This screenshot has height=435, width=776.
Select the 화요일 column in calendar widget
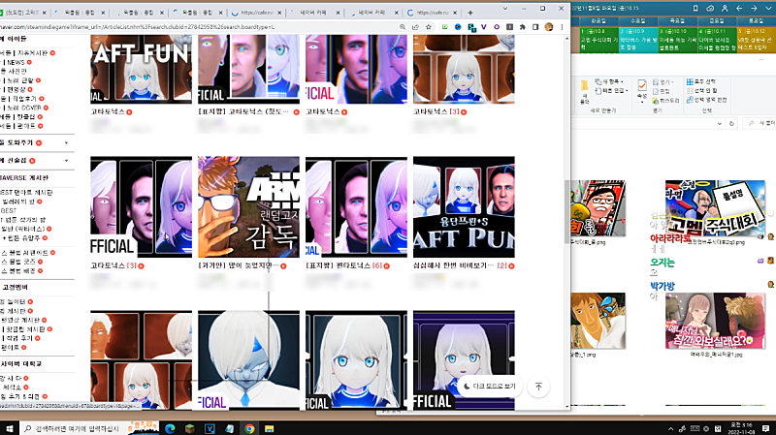click(598, 21)
